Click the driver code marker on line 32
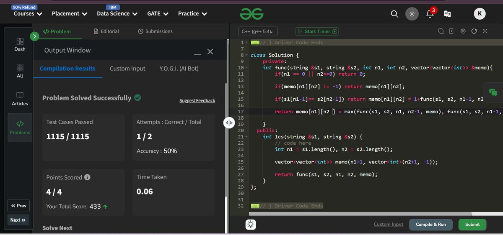The width and height of the screenshot is (503, 235). click(255, 206)
